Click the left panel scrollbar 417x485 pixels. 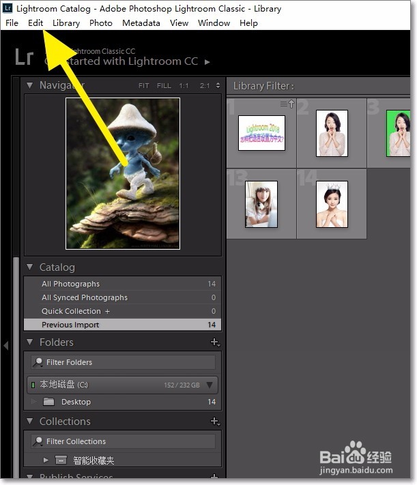[x=16, y=366]
